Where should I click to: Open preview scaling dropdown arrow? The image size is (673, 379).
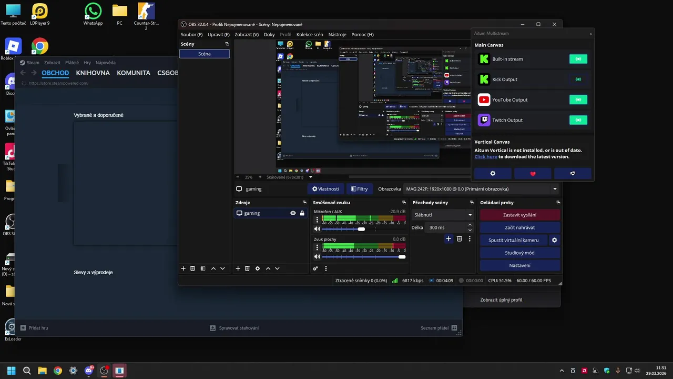(310, 177)
